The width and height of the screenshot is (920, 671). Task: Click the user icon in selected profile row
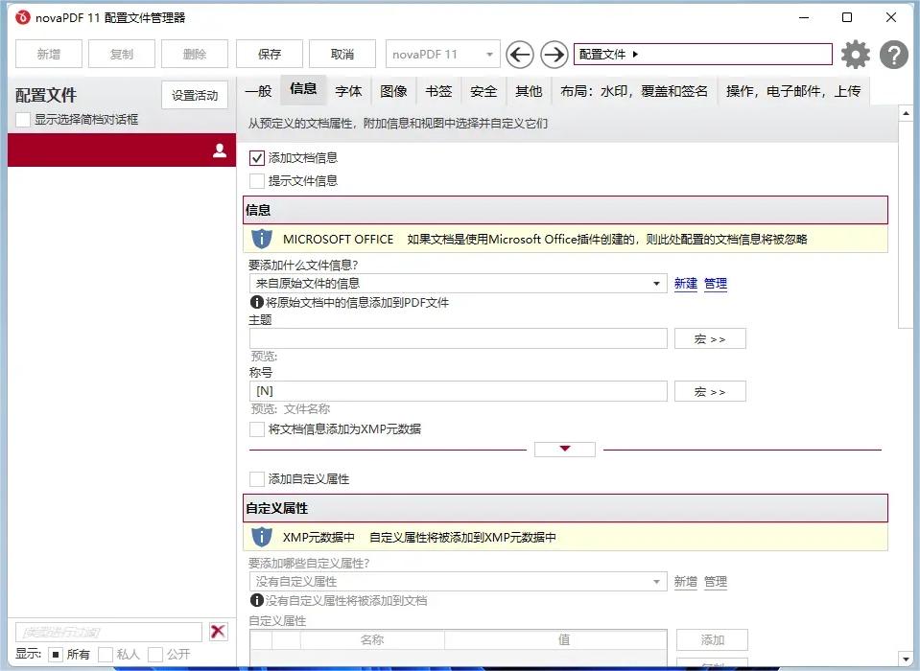click(x=220, y=150)
